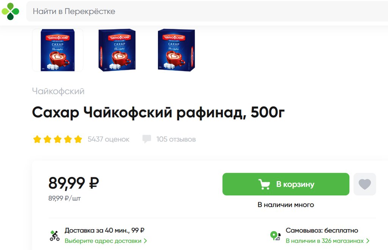The height and width of the screenshot is (250, 388).
Task: Open 'В наличии в 326 магазинах' link
Action: point(325,241)
